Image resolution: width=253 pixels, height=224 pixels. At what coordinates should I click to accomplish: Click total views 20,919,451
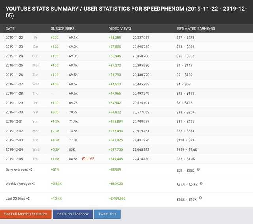tap(141, 131)
